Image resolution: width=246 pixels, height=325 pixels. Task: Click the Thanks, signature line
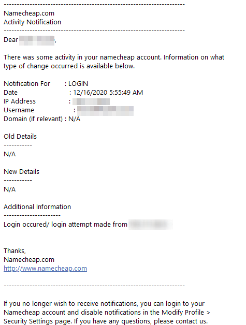15,251
